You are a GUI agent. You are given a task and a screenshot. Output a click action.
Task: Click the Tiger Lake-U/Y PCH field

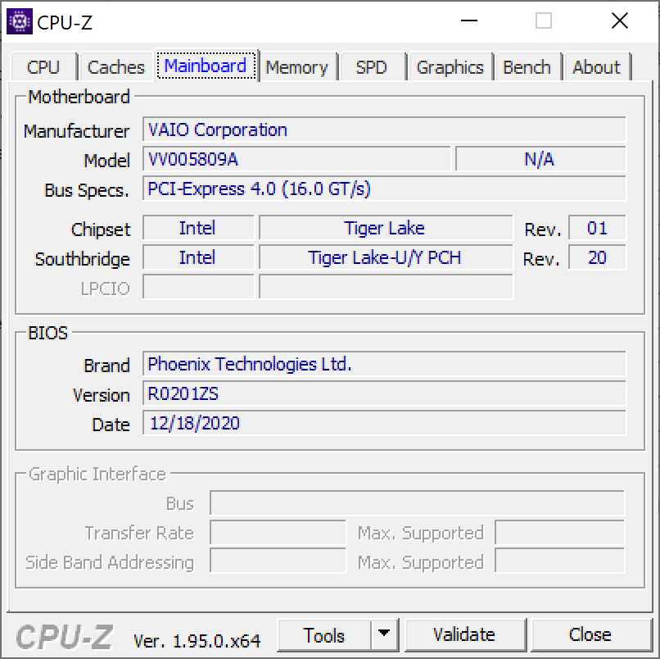pos(386,257)
